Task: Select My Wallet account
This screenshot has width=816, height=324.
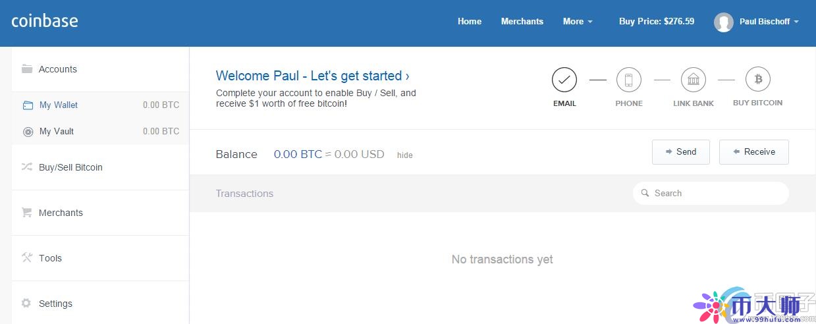Action: [59, 105]
